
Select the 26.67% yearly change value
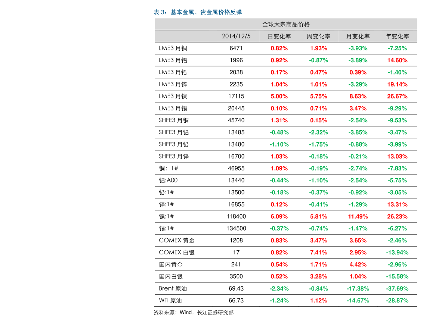[397, 96]
